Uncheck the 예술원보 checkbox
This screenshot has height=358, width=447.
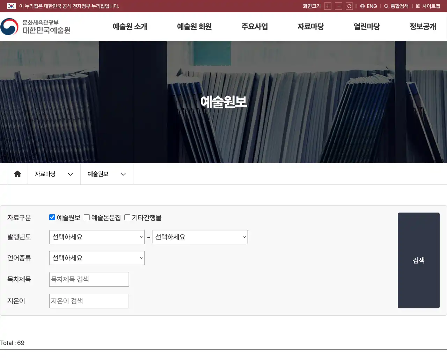pos(52,217)
